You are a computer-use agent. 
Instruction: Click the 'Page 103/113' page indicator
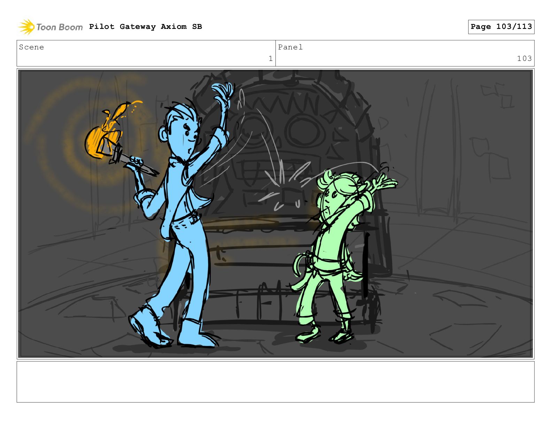(501, 27)
